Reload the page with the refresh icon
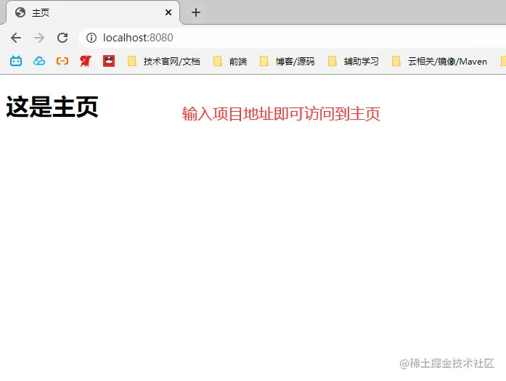The height and width of the screenshot is (381, 506). pyautogui.click(x=62, y=38)
